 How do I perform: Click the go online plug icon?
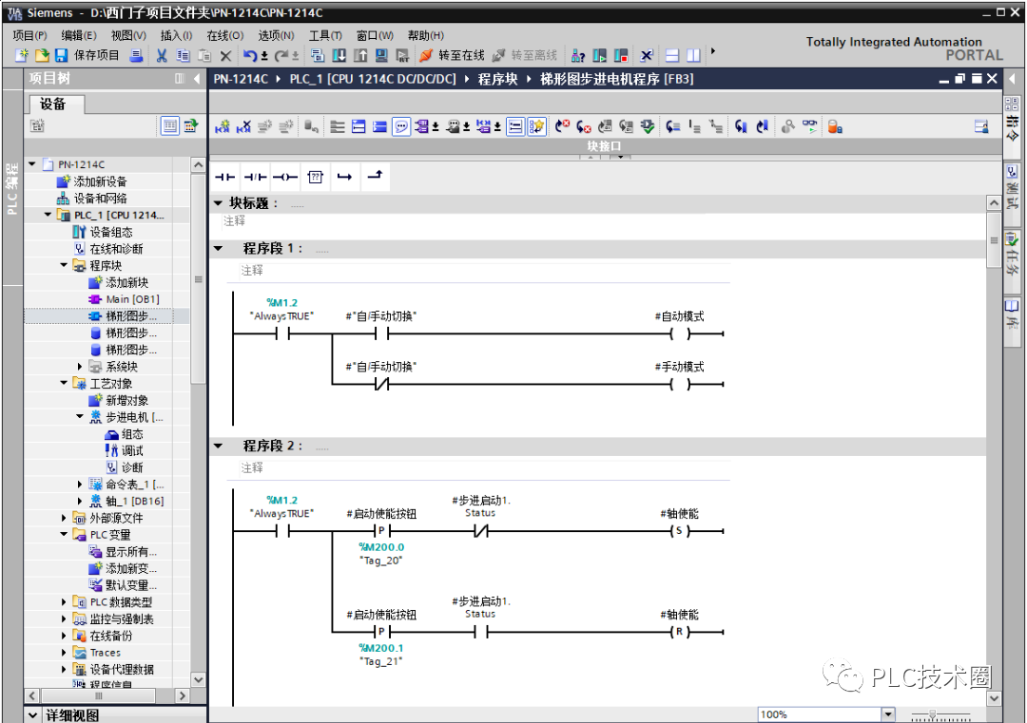[426, 56]
